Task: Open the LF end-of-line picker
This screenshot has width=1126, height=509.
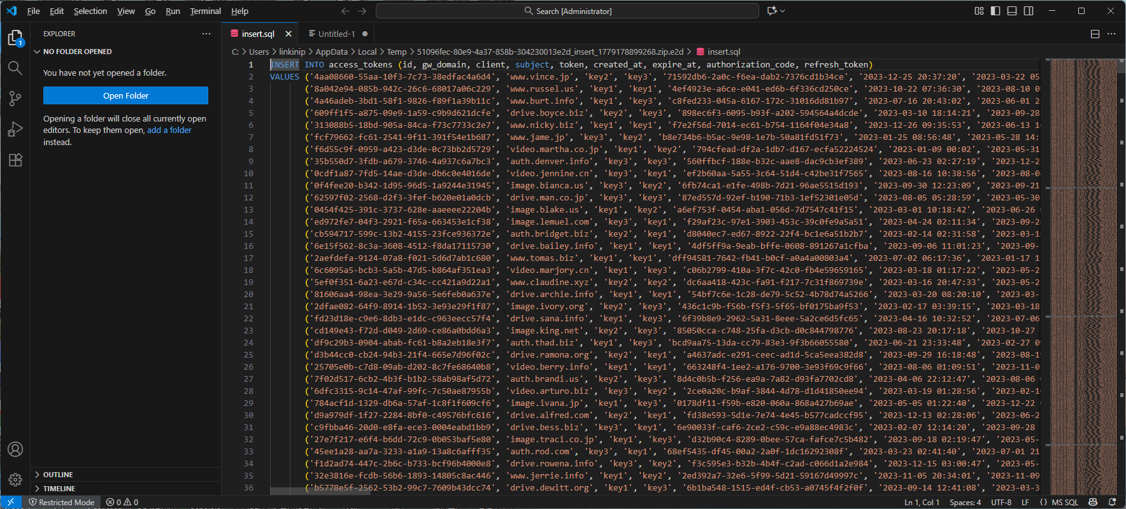Action: point(1025,502)
